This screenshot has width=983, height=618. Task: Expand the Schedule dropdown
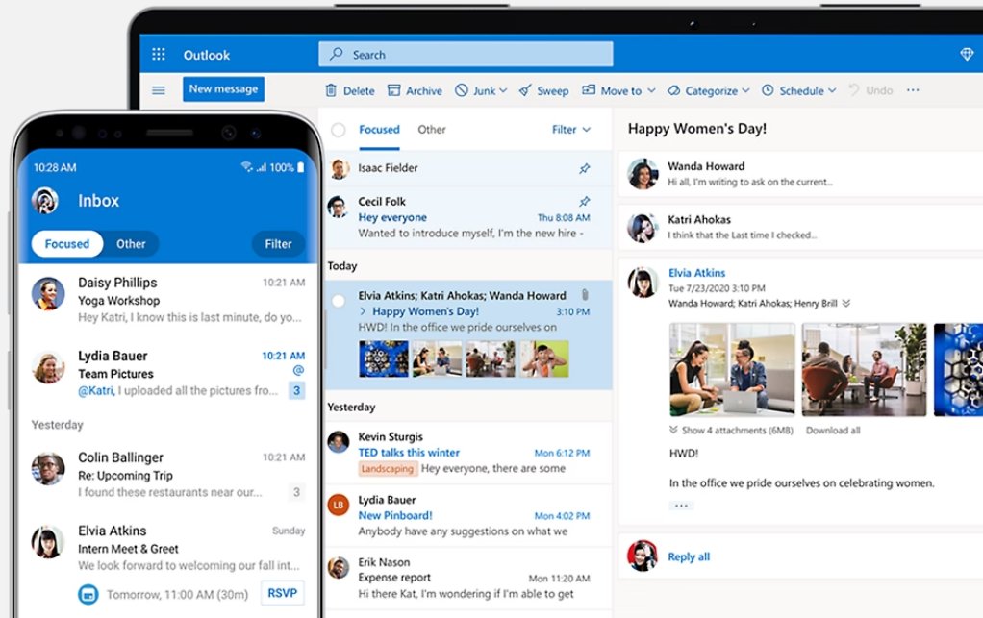coord(797,89)
